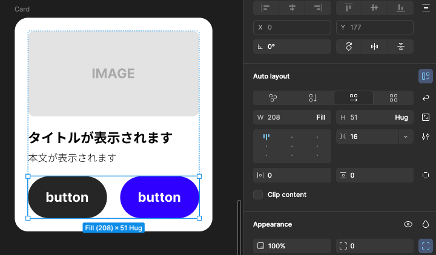Image resolution: width=436 pixels, height=255 pixels.
Task: Click resize to fit icon
Action: click(x=426, y=117)
